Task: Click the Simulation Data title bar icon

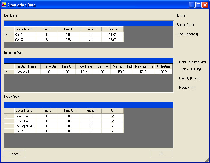Action: [x=4, y=5]
